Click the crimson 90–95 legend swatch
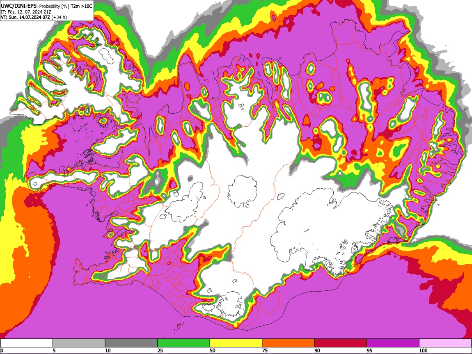Screen dimensions: 472x354 pyautogui.click(x=341, y=343)
